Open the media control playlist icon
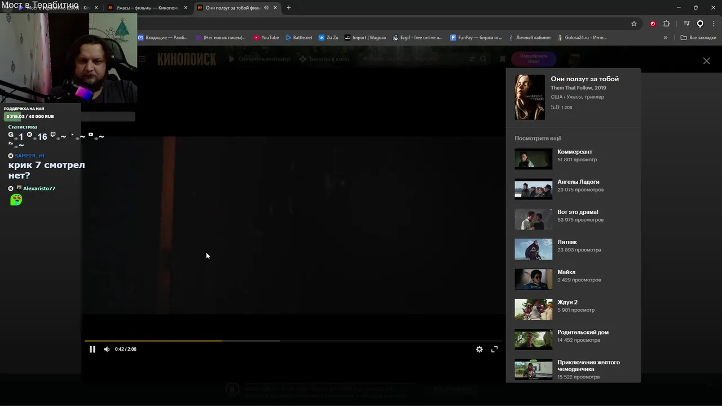 coord(686,24)
